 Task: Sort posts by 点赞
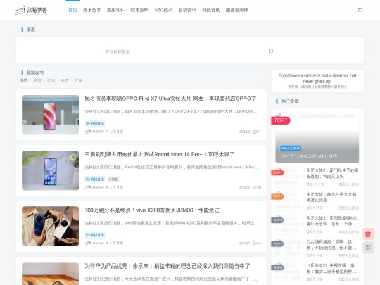coord(65,80)
